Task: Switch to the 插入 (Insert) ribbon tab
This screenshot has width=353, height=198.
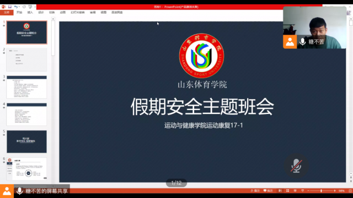Action: (30, 12)
